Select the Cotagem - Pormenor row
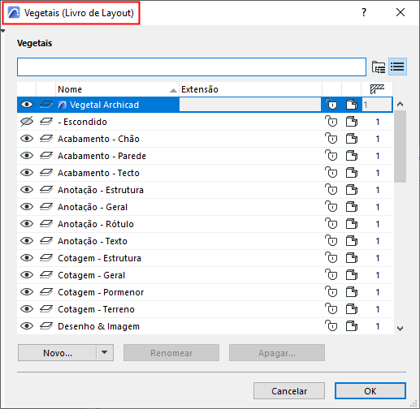This screenshot has height=409, width=420. [x=205, y=292]
